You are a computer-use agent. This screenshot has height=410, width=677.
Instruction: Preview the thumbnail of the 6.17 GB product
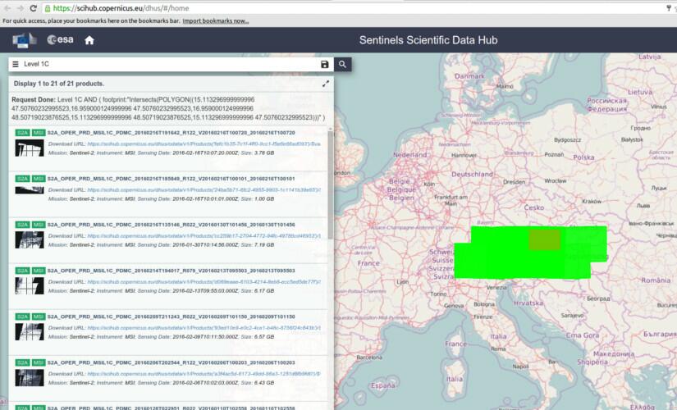[x=30, y=285]
